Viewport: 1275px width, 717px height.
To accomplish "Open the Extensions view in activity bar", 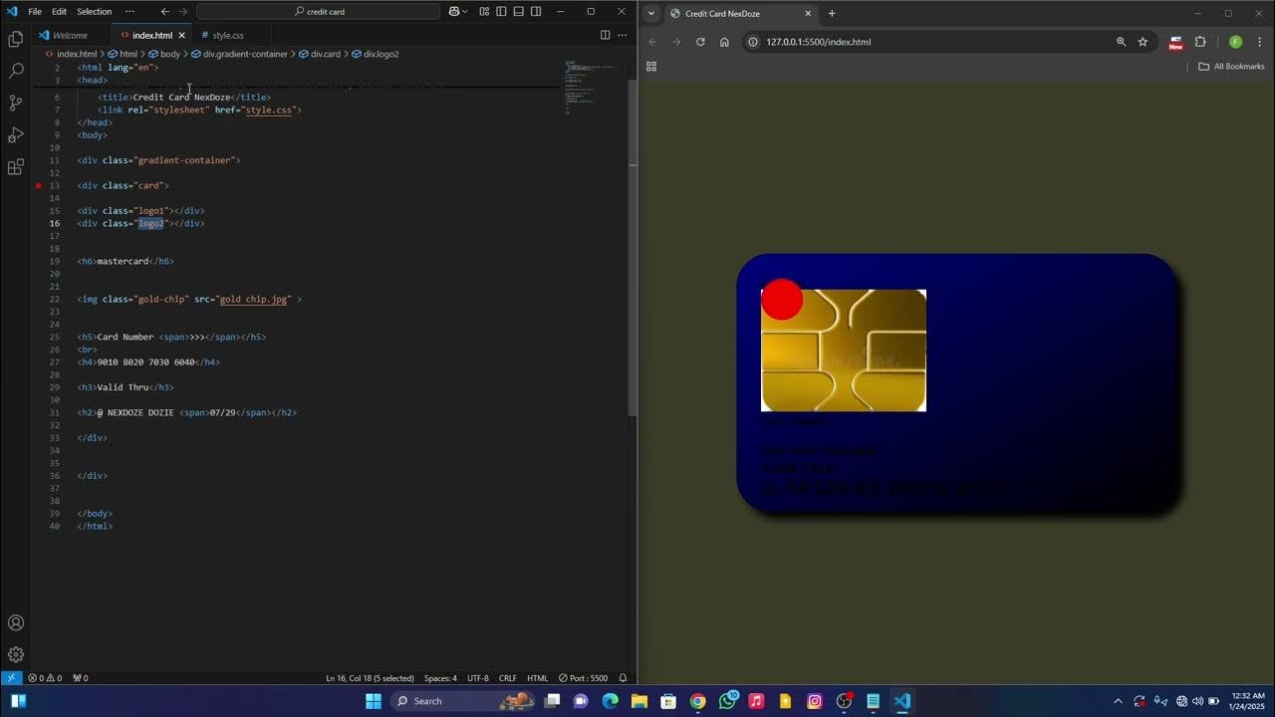I will click(16, 166).
